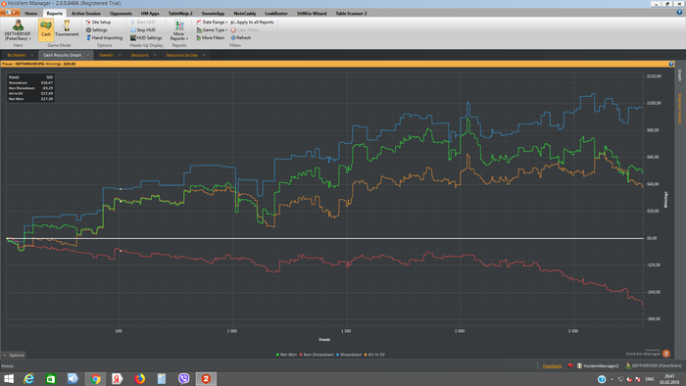Open the Graph side panel tab
This screenshot has width=686, height=386.
(679, 75)
